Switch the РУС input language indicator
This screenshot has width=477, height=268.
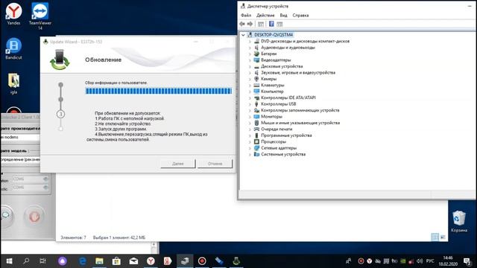430,261
